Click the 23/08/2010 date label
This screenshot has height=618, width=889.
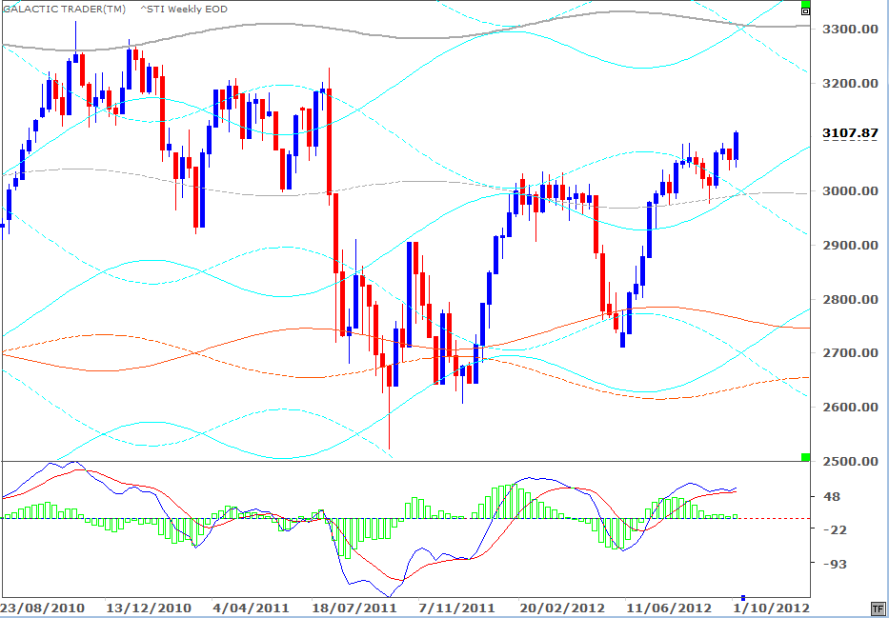44,608
